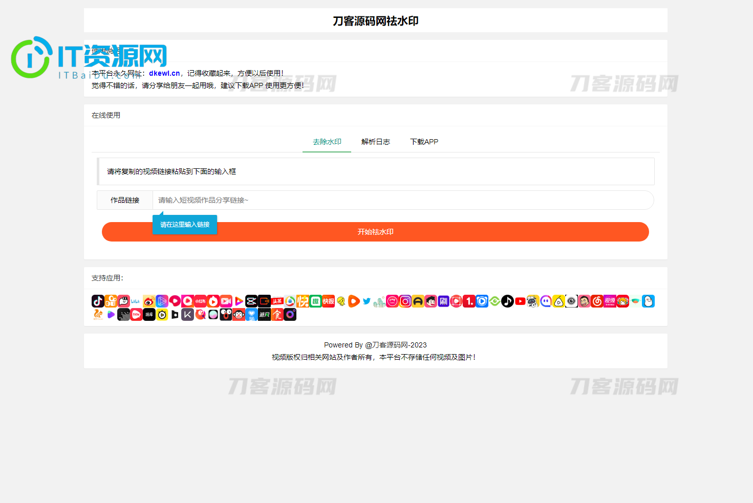The width and height of the screenshot is (753, 503).
Task: Click the black music note TikTok icon
Action: 507,301
